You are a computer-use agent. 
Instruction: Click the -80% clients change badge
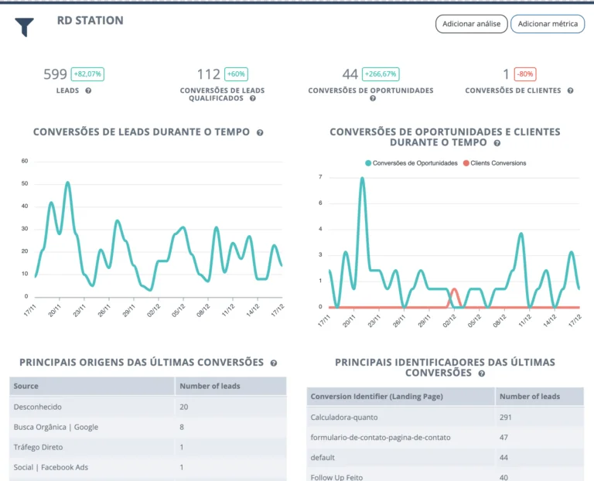pos(525,74)
